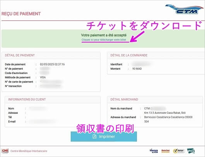
Task: Select the 'N° transaction' label
Action: (13, 86)
